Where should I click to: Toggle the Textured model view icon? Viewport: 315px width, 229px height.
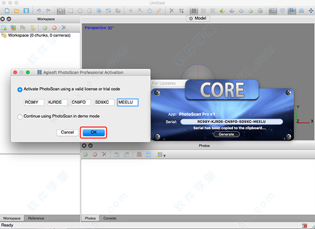(x=250, y=10)
